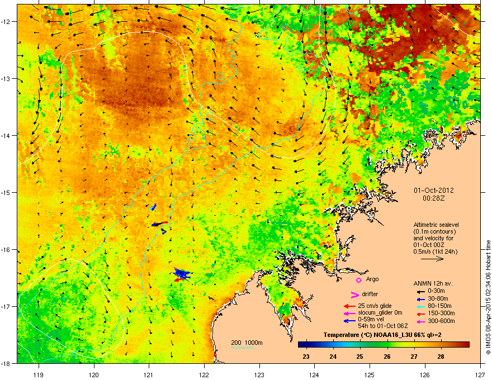Click the '0.5m/s (1kt 24h)' scale text
This screenshot has width=492, height=380.
[436, 252]
